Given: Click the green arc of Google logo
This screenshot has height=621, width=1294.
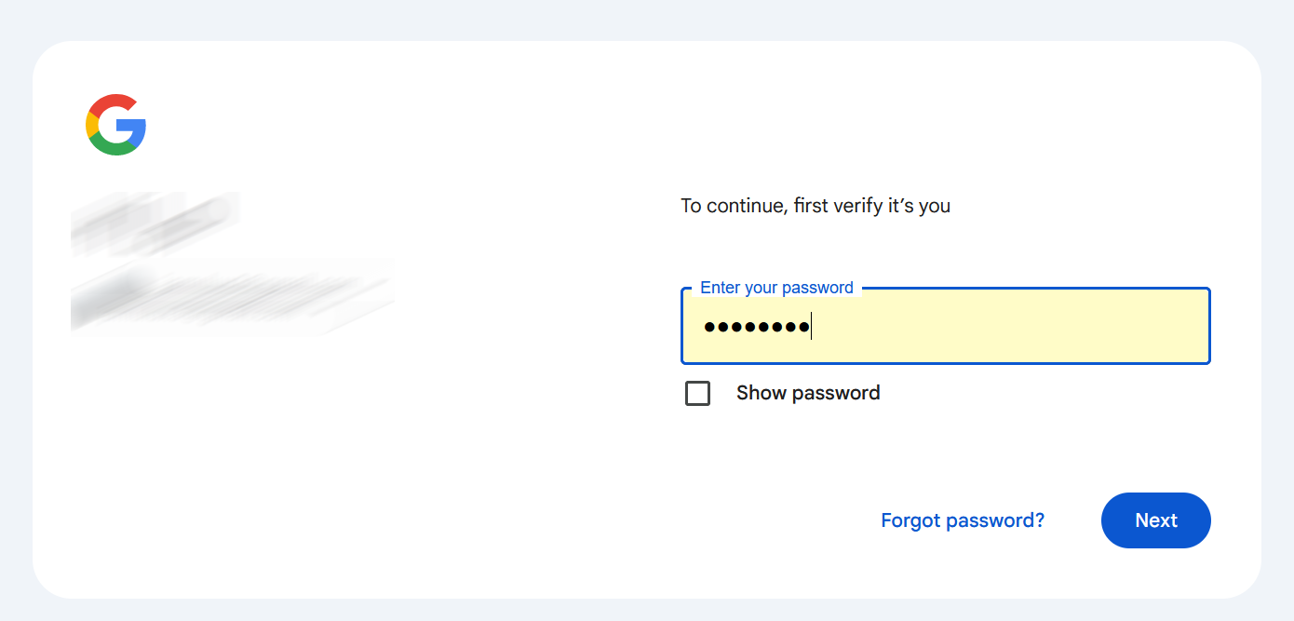Looking at the screenshot, I should 112,148.
